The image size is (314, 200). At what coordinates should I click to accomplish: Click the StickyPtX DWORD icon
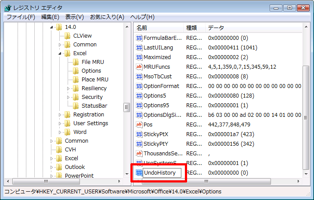point(139,134)
